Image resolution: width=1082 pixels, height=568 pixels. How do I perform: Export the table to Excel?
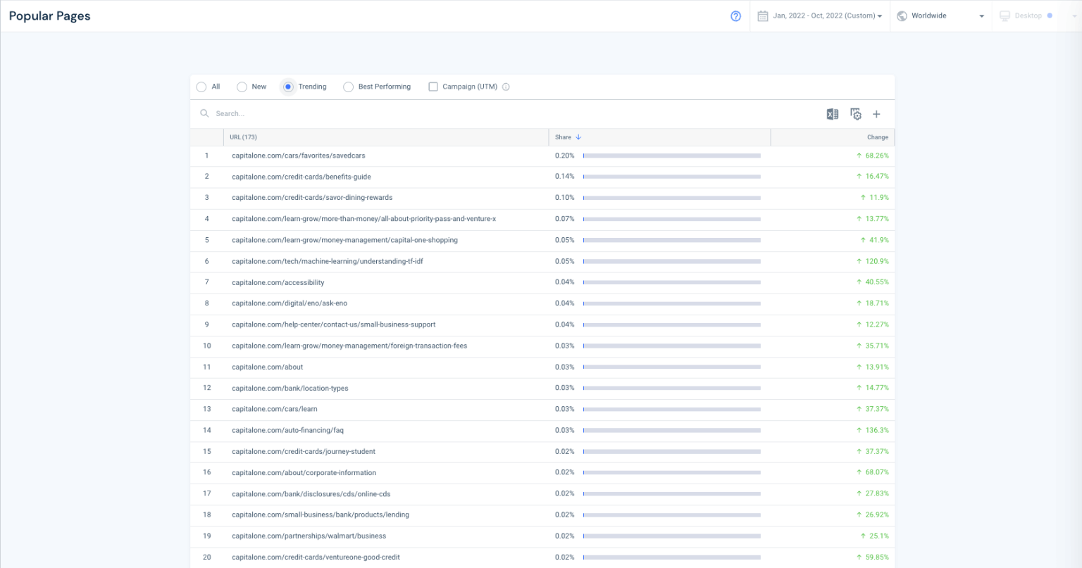832,113
